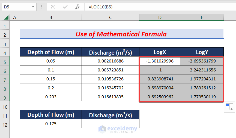Select cell with value -0.823908741
236x138 pixels.
click(160, 79)
